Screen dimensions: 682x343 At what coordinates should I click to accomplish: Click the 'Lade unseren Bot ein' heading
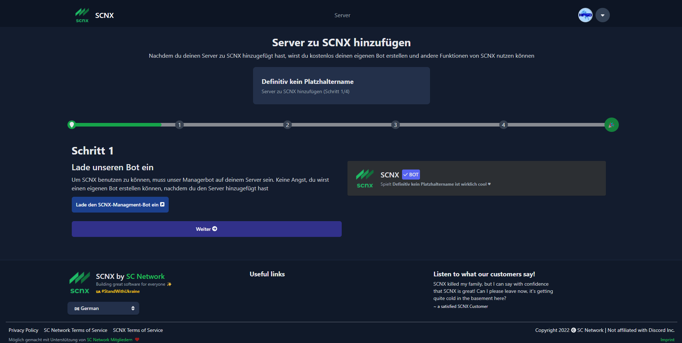tap(112, 167)
